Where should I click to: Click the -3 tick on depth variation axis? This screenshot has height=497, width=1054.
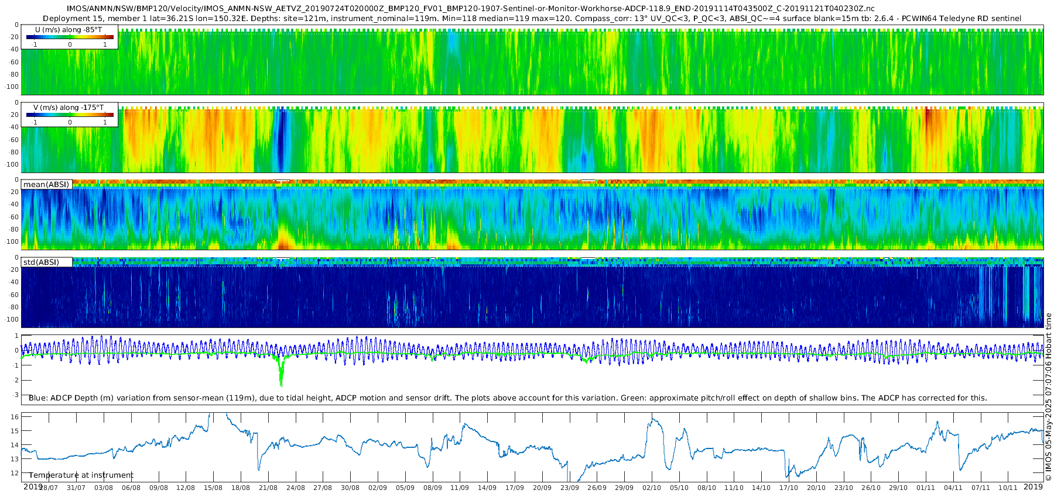15,395
